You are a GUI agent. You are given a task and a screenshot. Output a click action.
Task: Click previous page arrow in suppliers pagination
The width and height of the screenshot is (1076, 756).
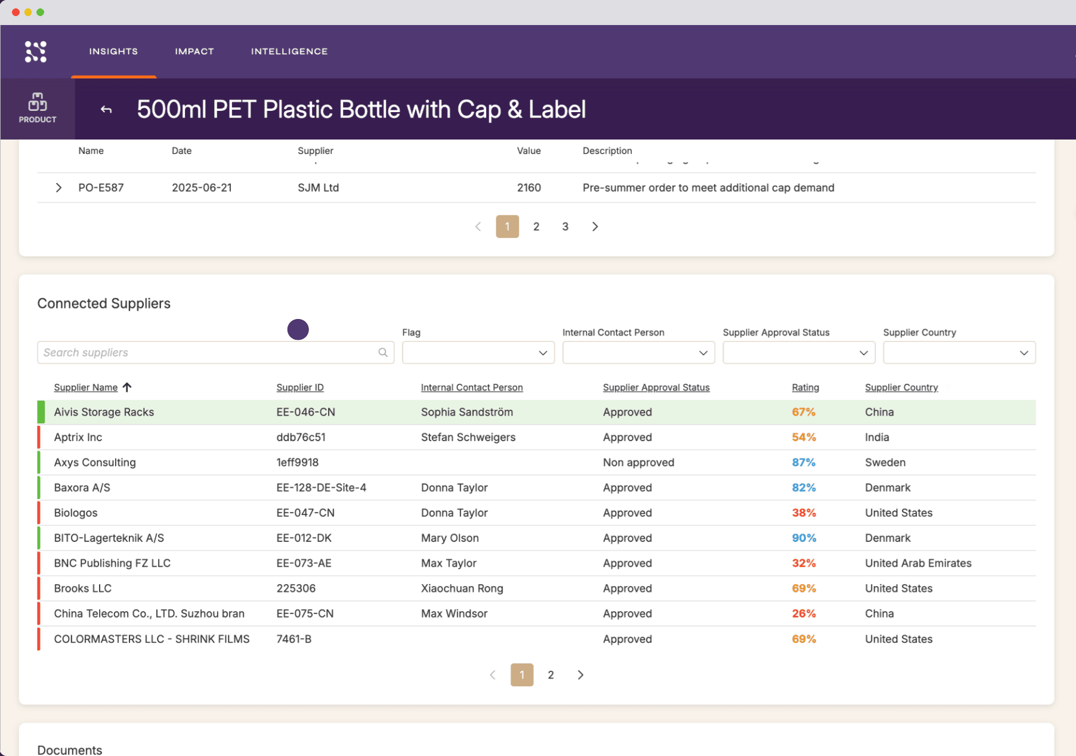point(493,675)
